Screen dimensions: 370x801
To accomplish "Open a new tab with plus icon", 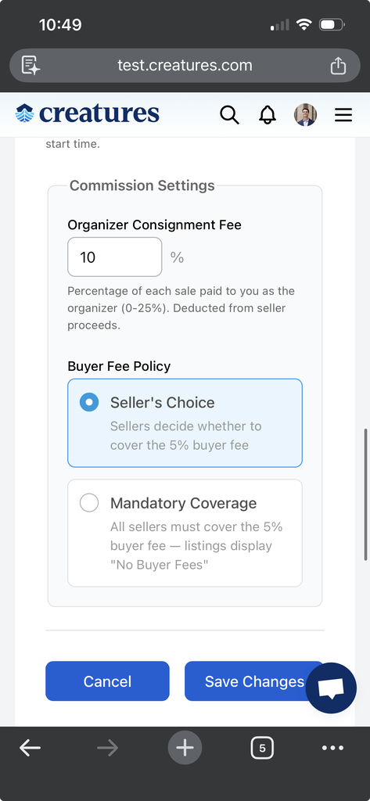I will (185, 749).
